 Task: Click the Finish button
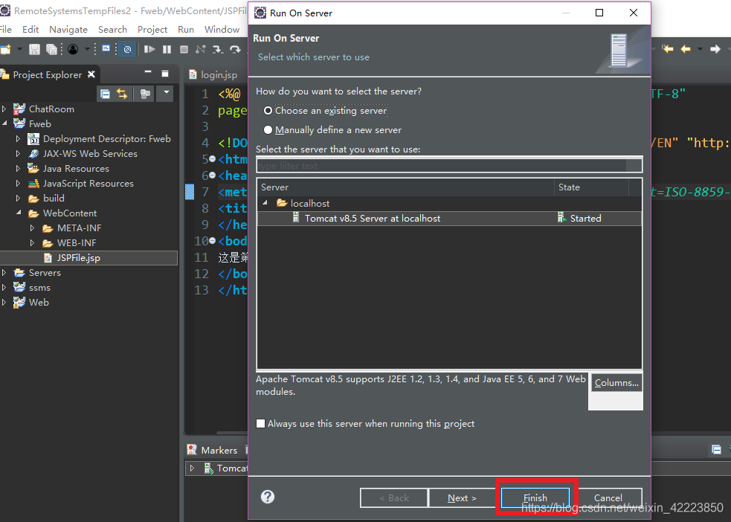[535, 497]
